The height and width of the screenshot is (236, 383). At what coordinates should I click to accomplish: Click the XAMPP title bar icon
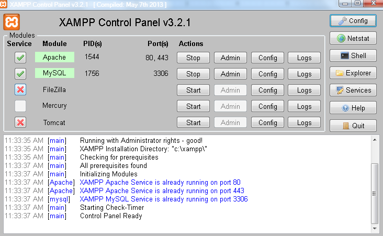tap(3, 4)
